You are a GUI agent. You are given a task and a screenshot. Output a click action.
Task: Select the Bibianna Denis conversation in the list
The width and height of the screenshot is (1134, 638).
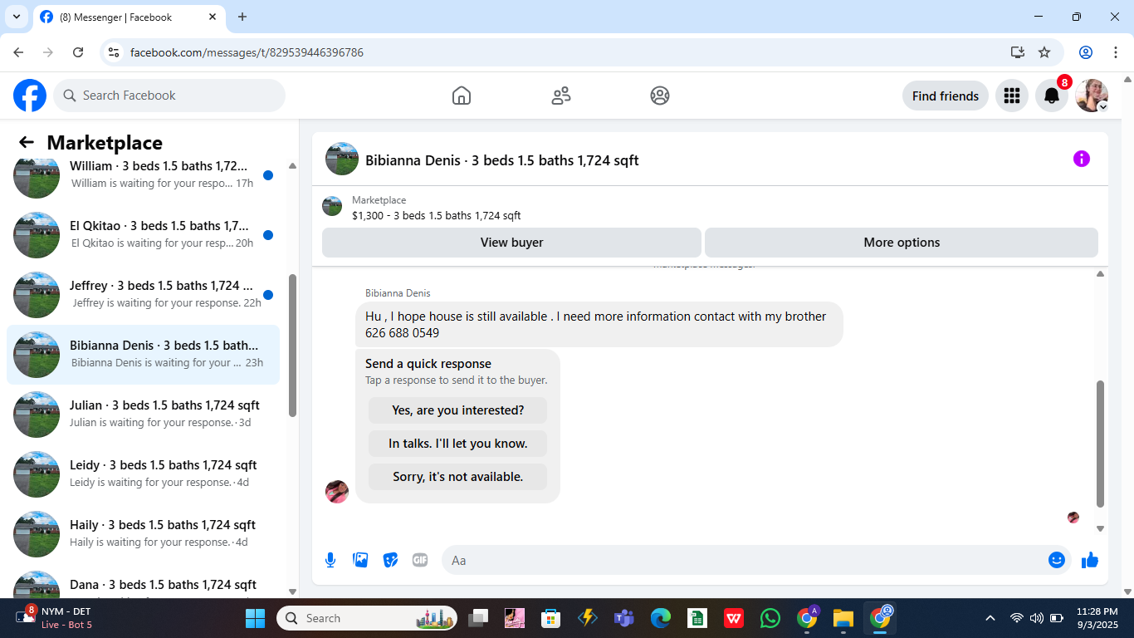point(143,355)
